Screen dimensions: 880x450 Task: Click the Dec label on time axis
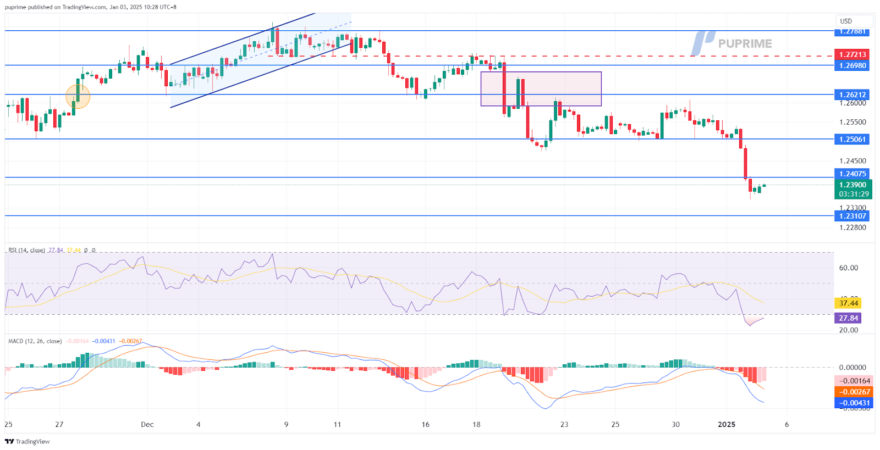147,424
